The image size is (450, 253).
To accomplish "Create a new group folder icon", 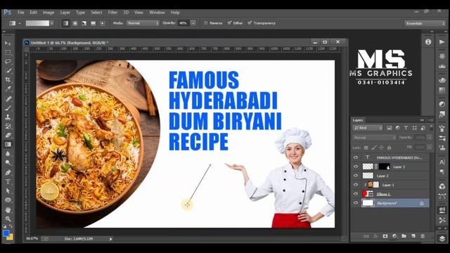I will click(x=404, y=236).
